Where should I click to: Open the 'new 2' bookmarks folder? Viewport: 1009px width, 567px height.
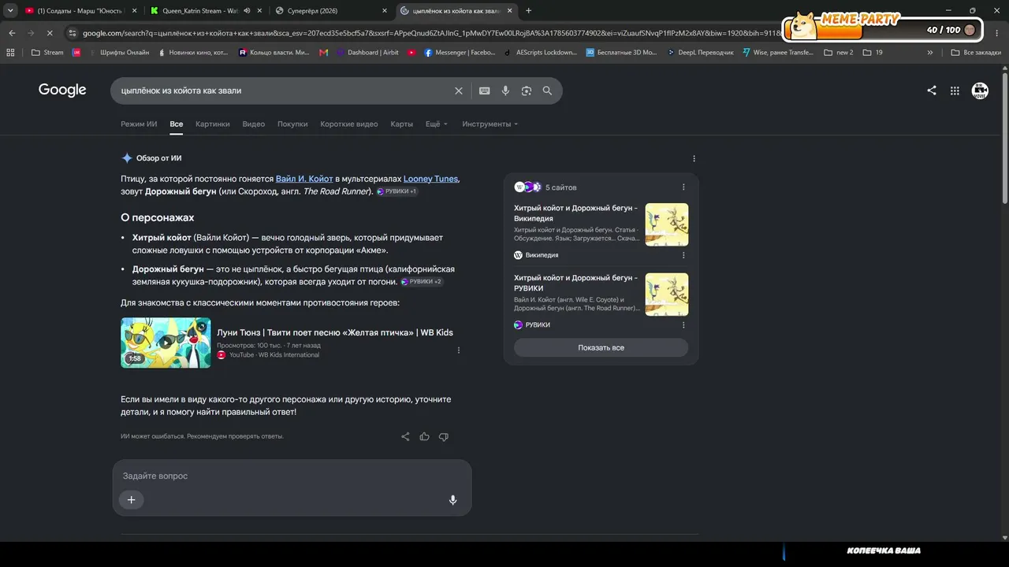(x=838, y=53)
